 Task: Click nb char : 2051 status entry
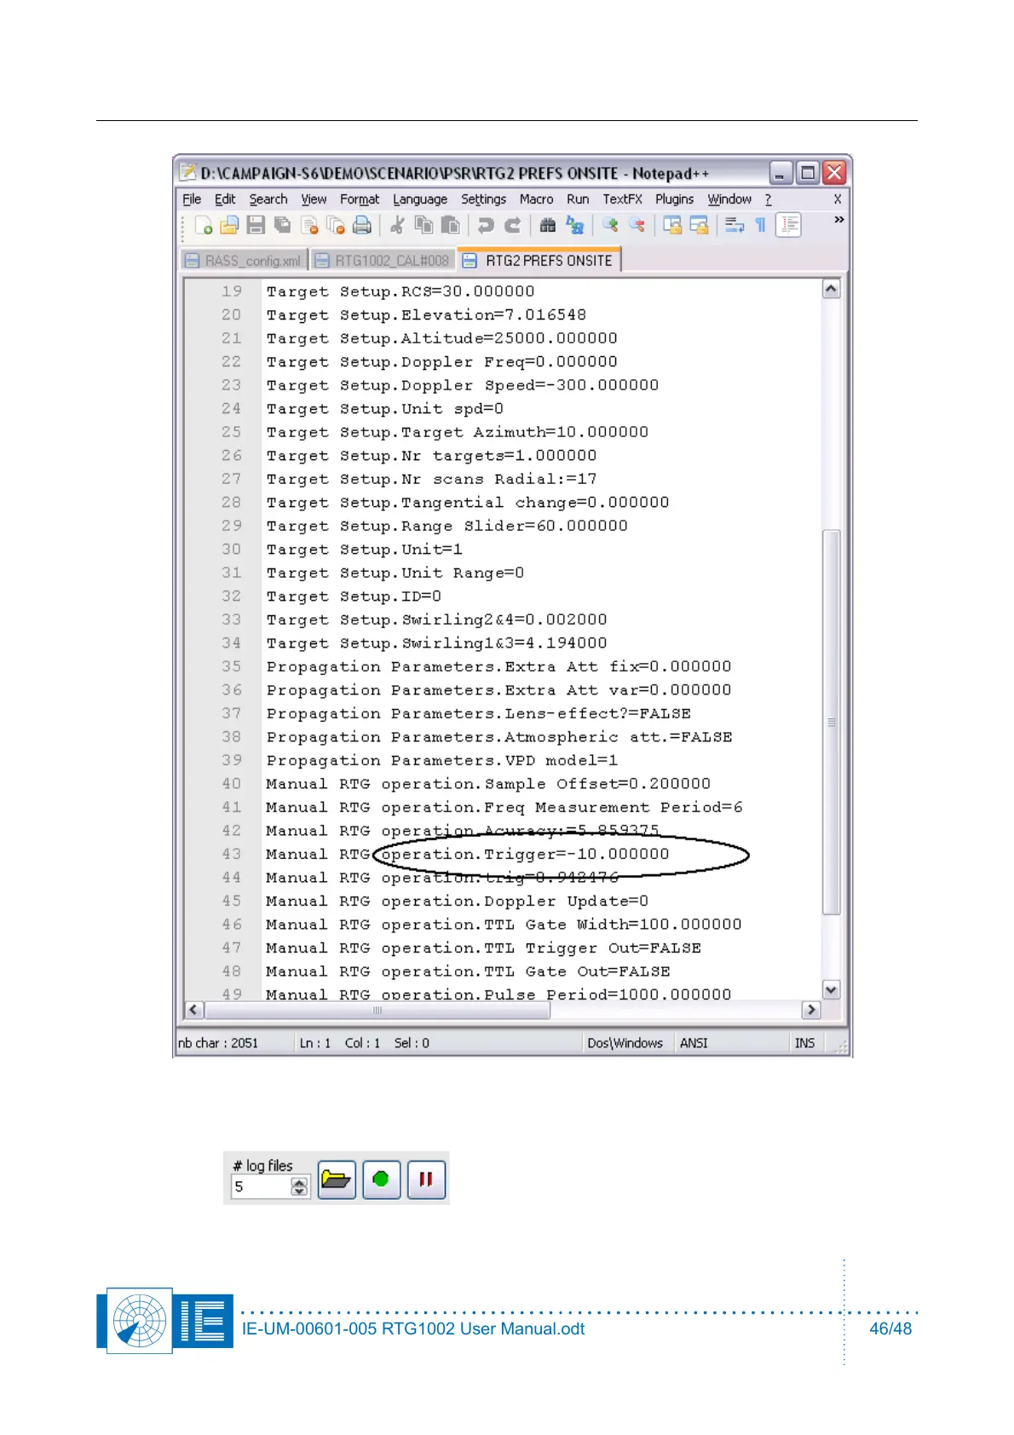218,1043
